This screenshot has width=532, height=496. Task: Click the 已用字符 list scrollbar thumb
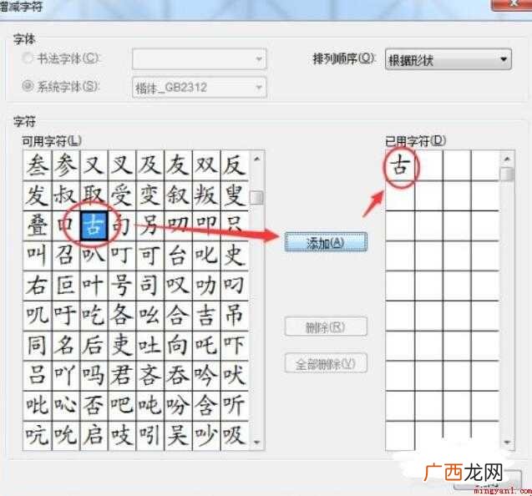pyautogui.click(x=507, y=174)
